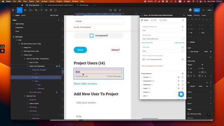Toggle layer visibility eye in Layer section

(211, 51)
